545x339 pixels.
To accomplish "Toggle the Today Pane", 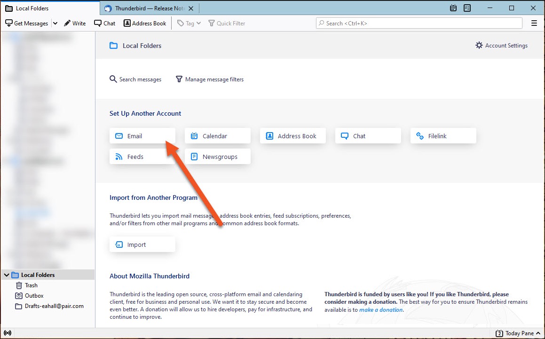I will 518,333.
